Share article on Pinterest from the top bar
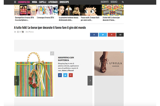 coord(111,35)
